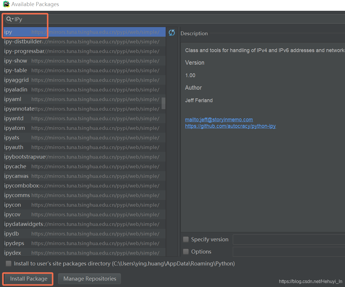Select the ipy-table package
Image resolution: width=345 pixels, height=287 pixels.
[15, 70]
